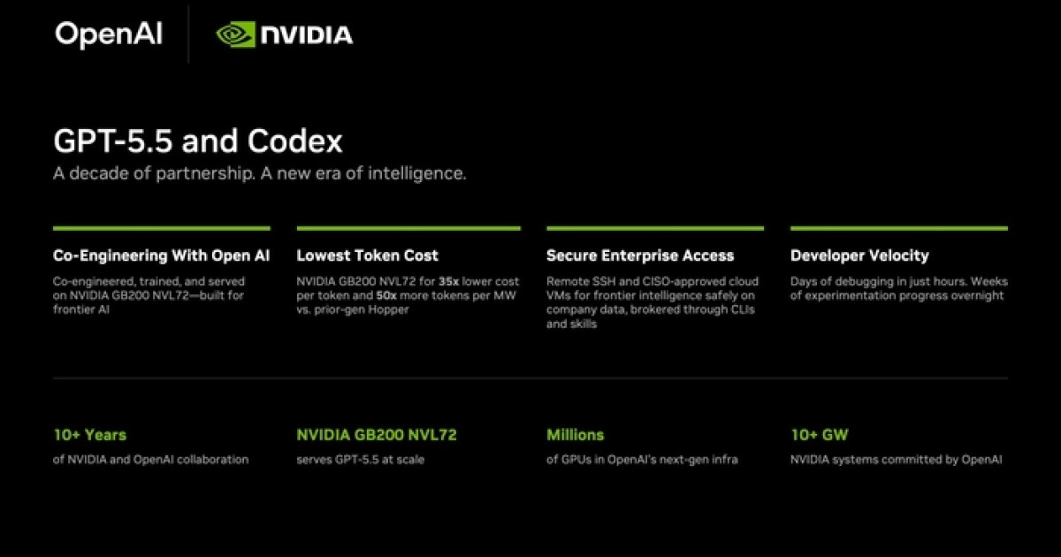Select the Co-Engineering With Open AI heading
The width and height of the screenshot is (1061, 557).
pyautogui.click(x=162, y=256)
